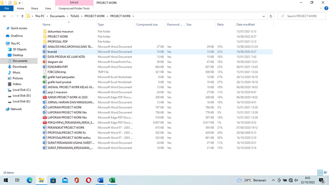The height and width of the screenshot is (185, 329).
Task: Select OneDrive in navigation pane
Action: 17,36
